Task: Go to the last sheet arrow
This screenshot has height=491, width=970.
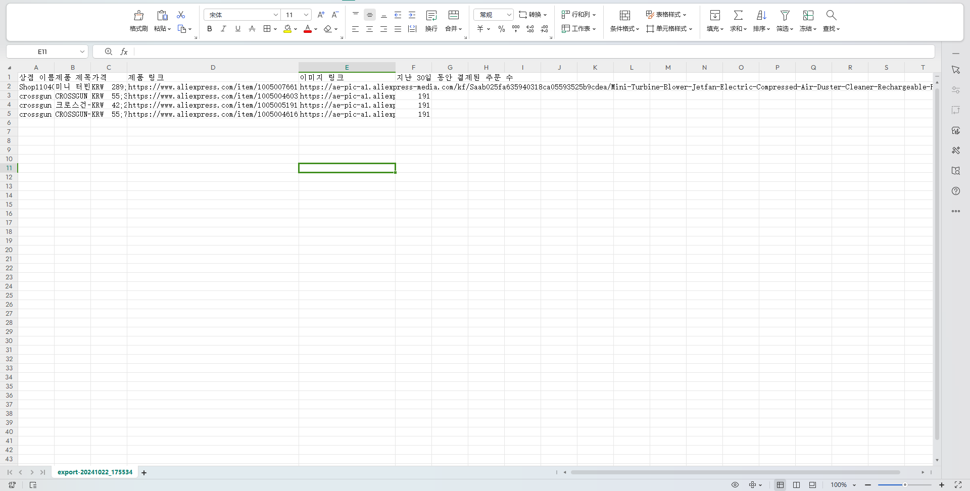Action: point(43,472)
